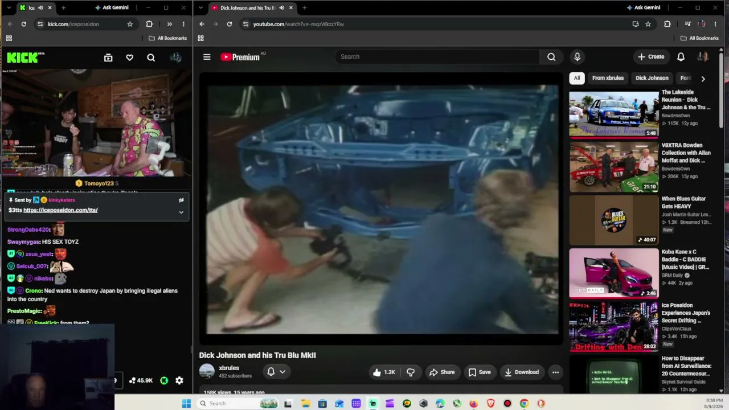
Task: Click the YouTube address bar URL
Action: point(298,24)
